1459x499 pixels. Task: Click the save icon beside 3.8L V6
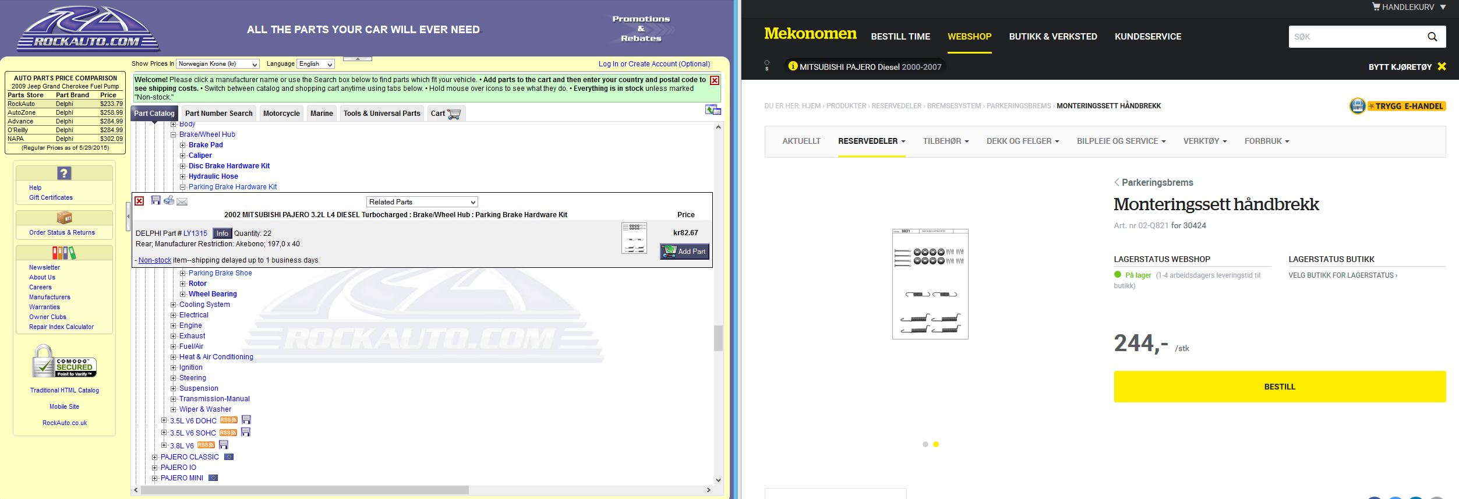pos(224,445)
